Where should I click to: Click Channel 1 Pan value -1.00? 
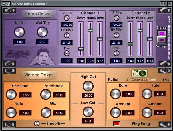pyautogui.click(x=67, y=61)
